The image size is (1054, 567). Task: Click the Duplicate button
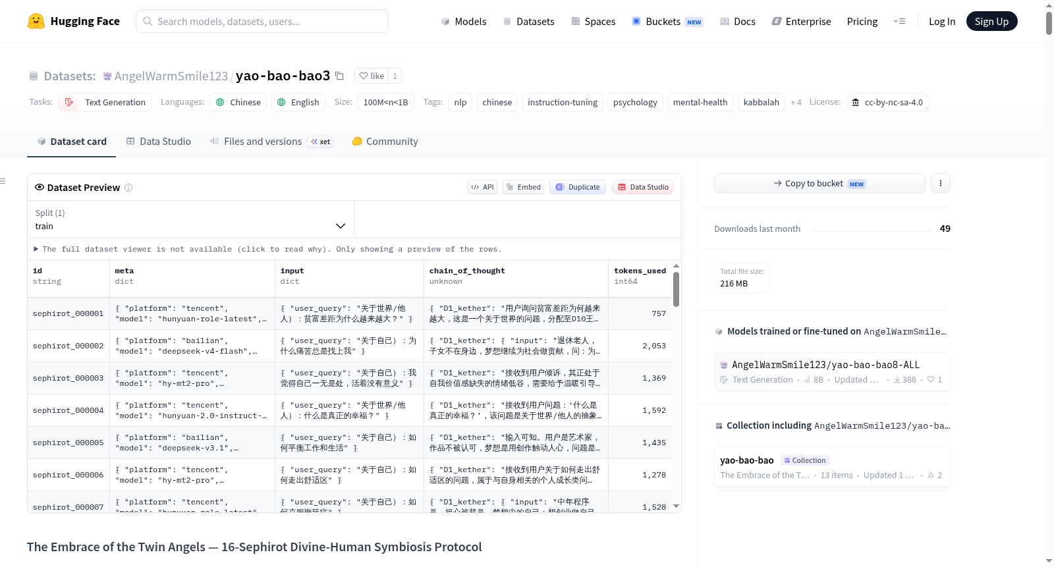click(578, 187)
